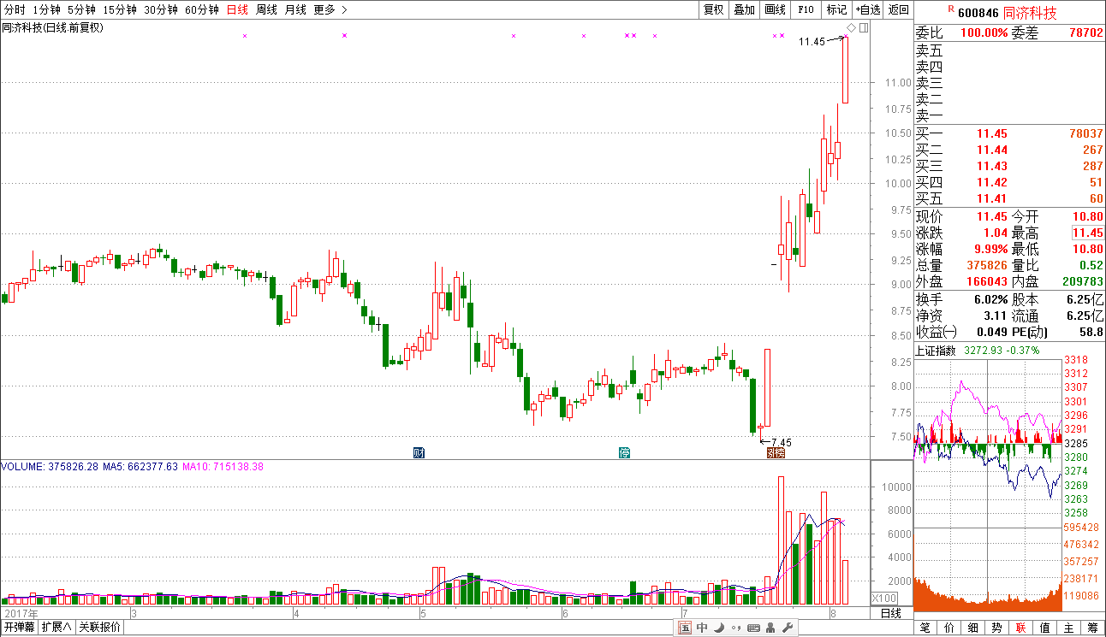Switch to the 细 details tab

coord(973,628)
